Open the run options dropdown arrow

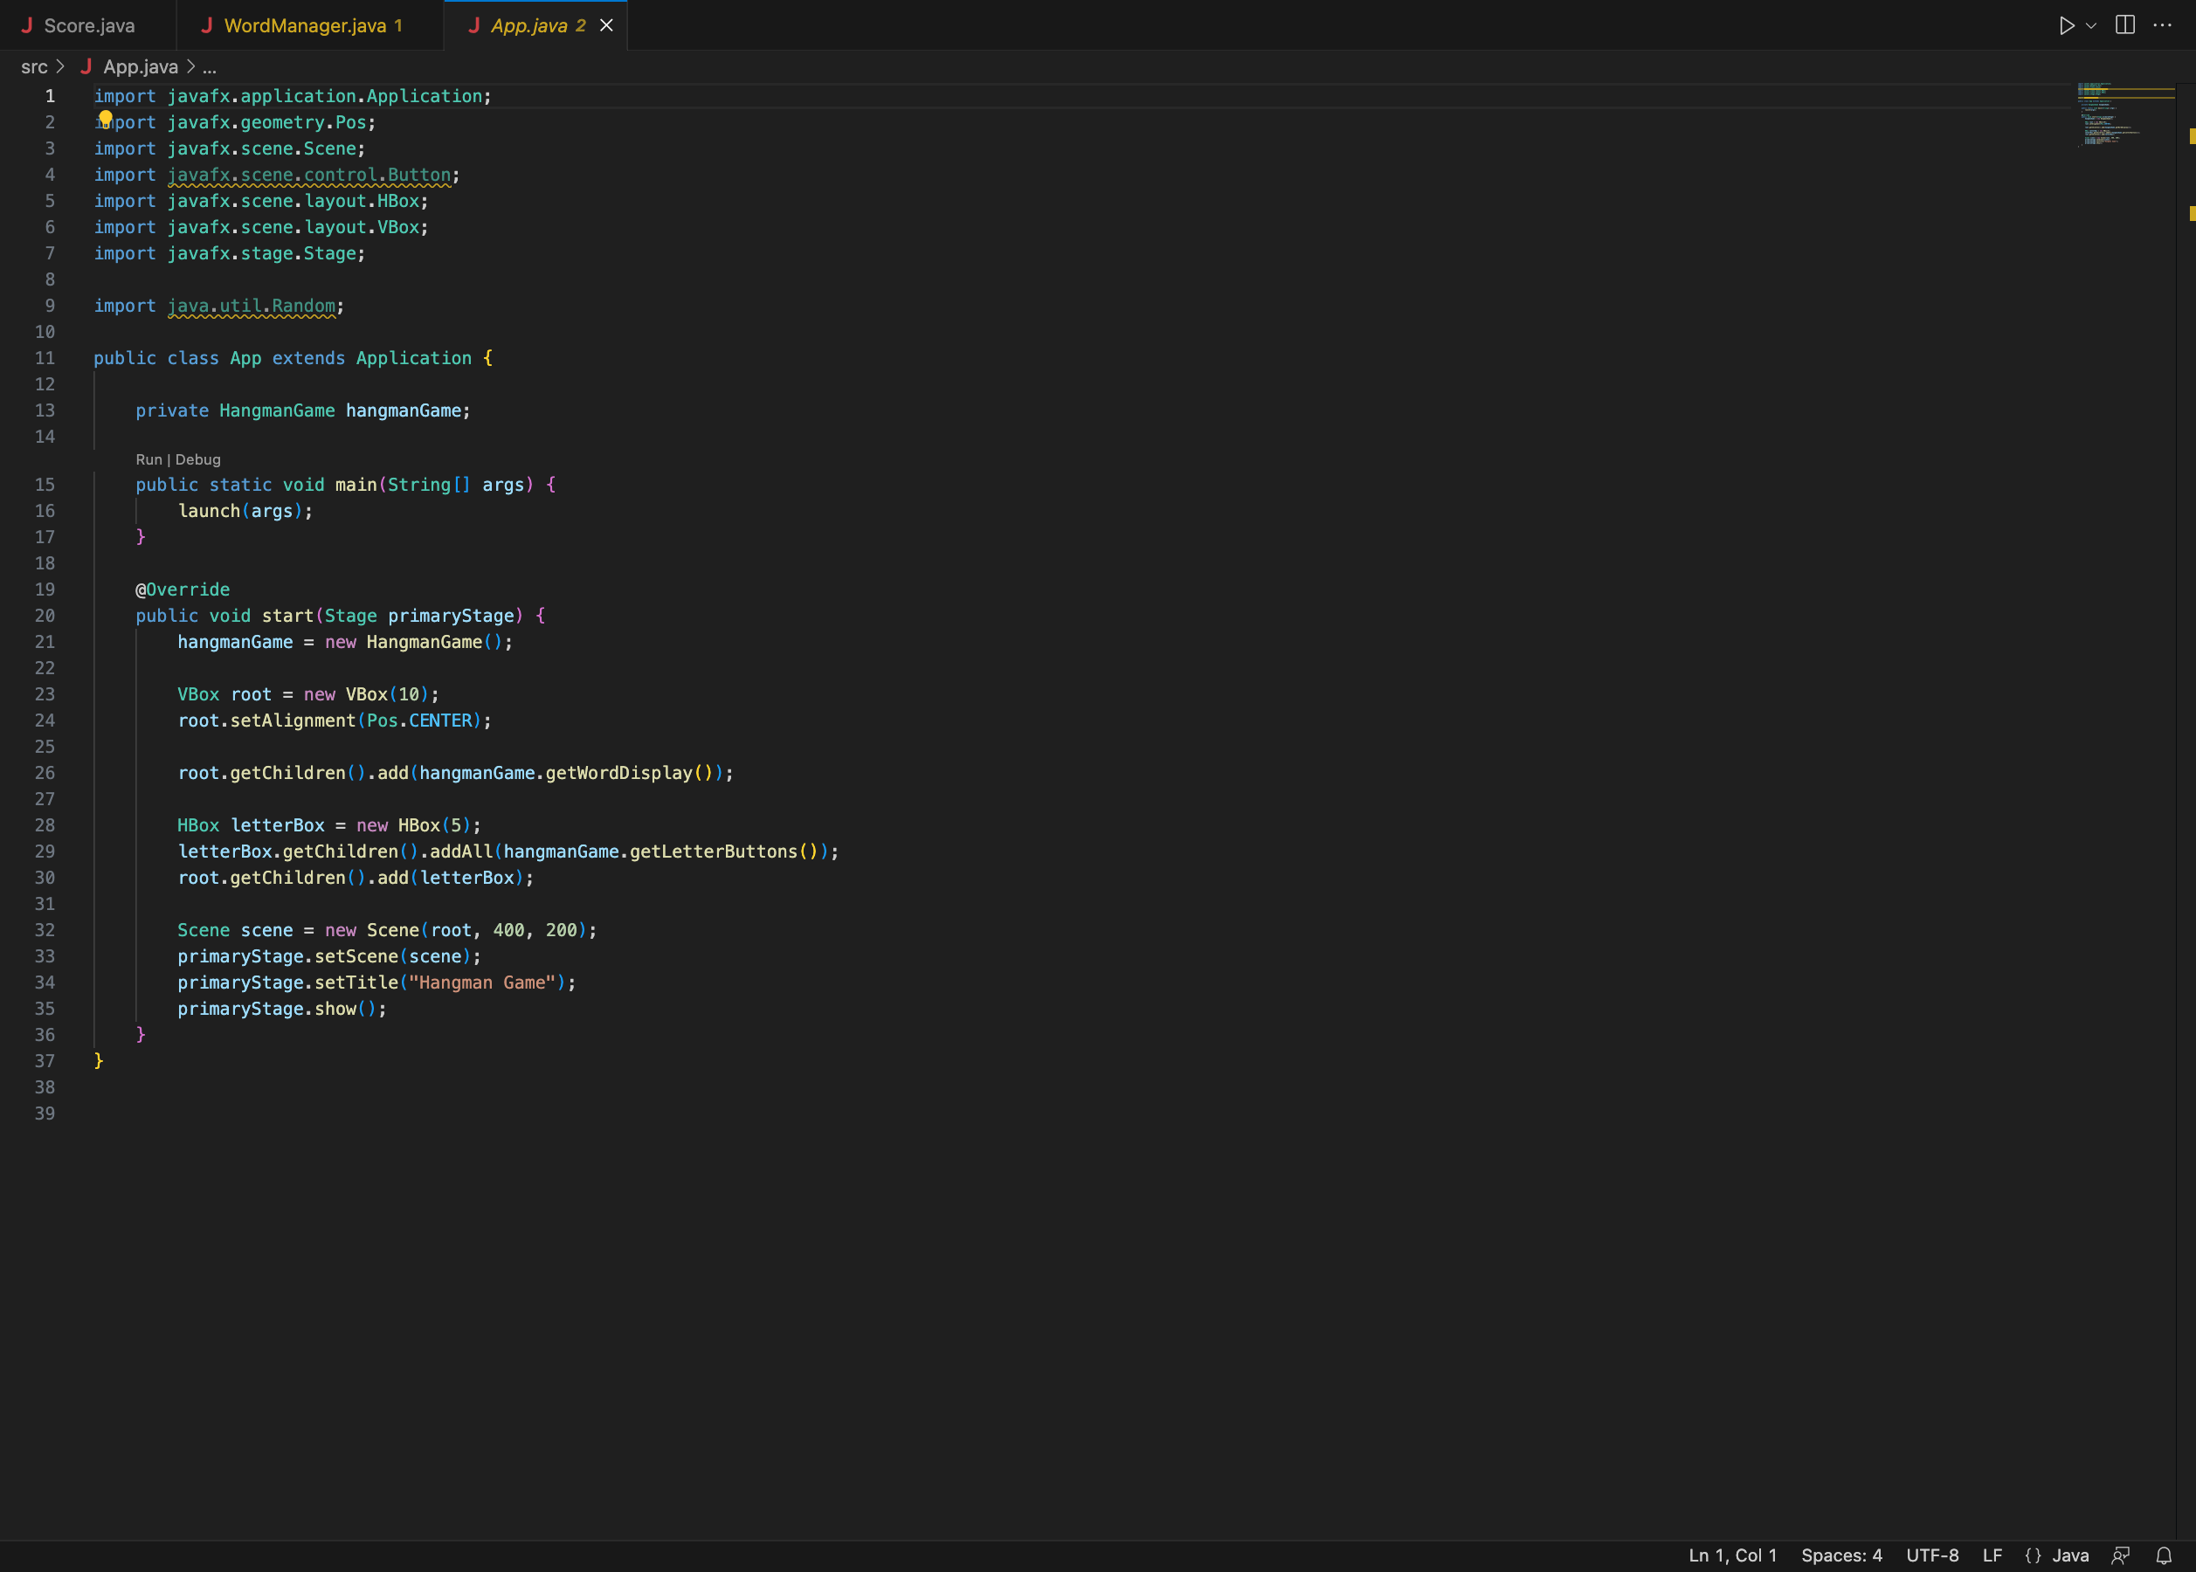click(x=2090, y=26)
